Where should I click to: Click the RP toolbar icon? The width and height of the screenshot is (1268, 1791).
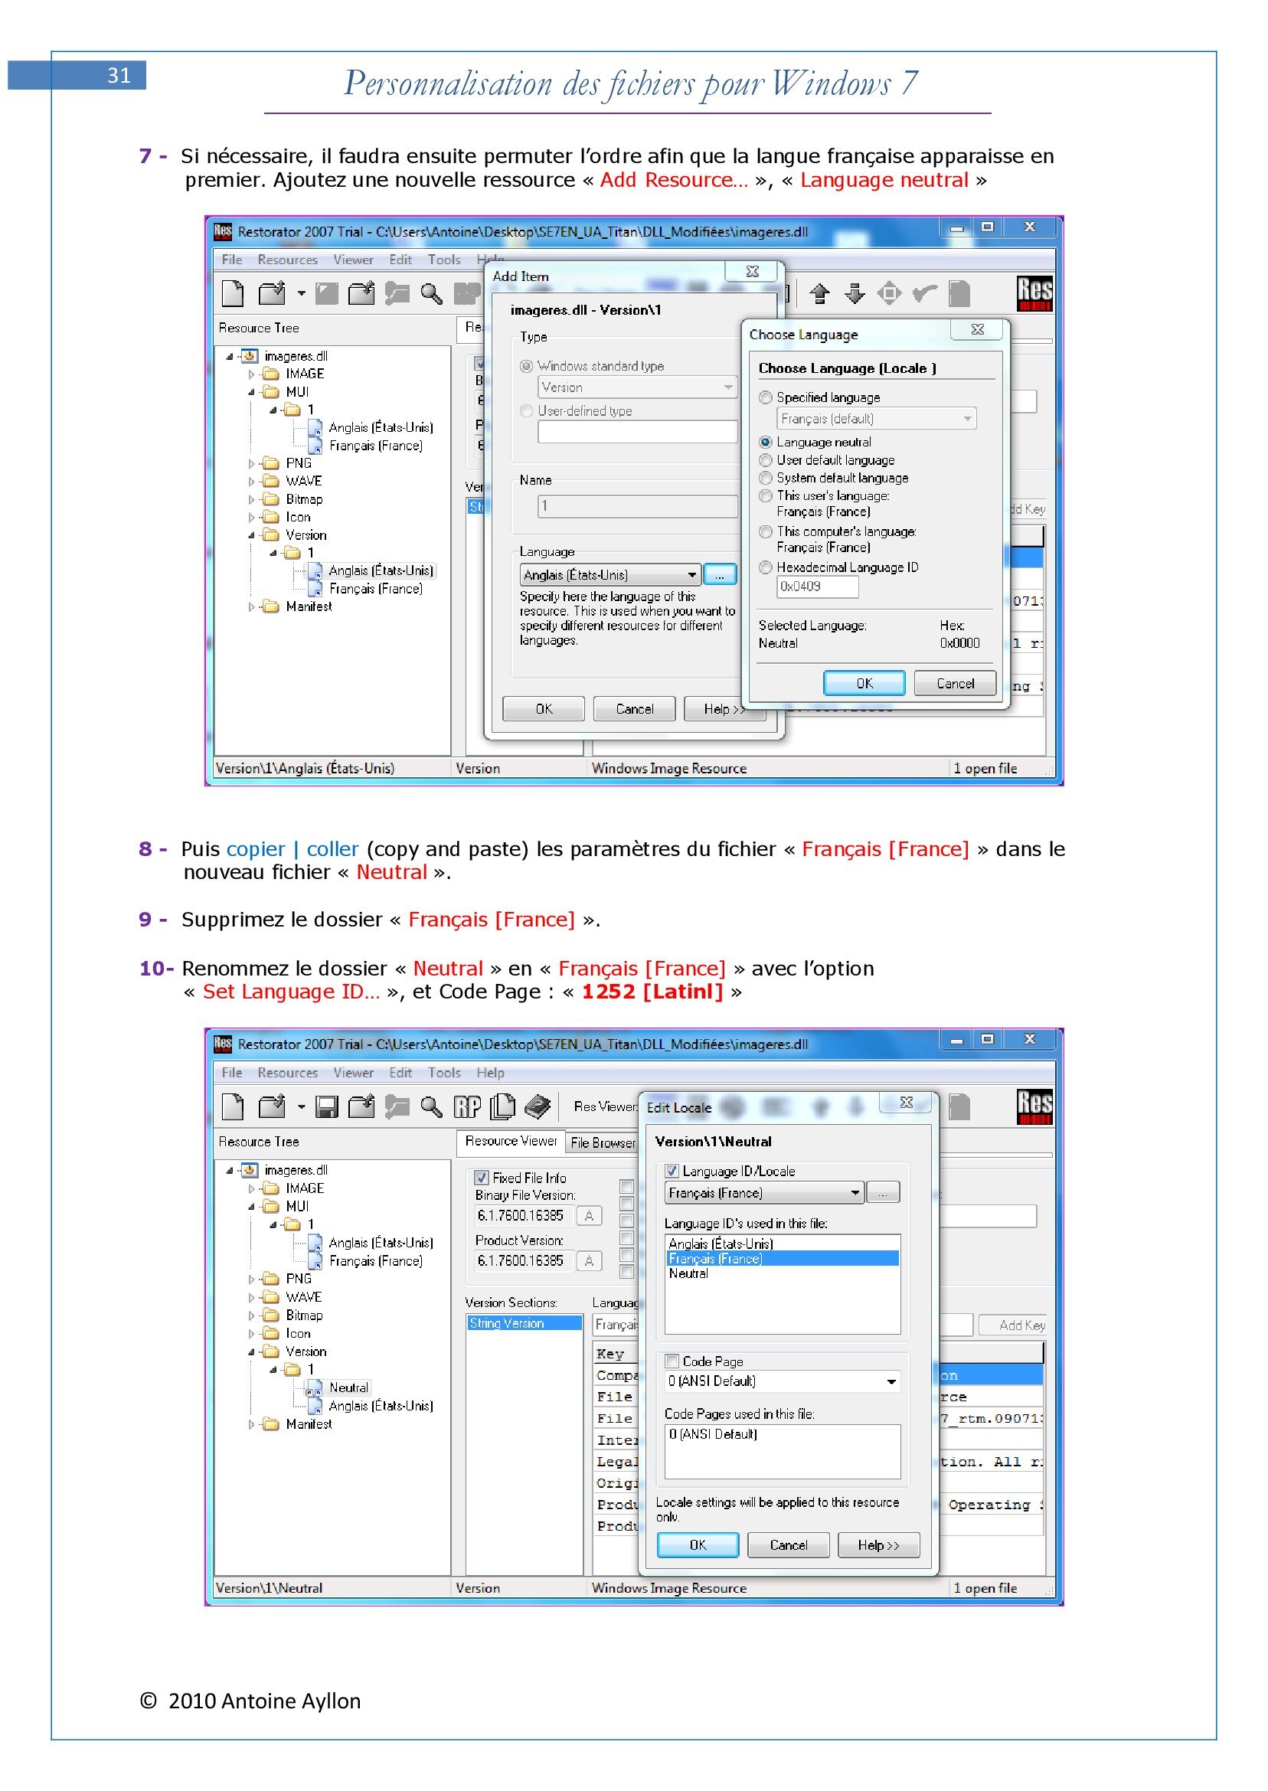click(x=468, y=1106)
